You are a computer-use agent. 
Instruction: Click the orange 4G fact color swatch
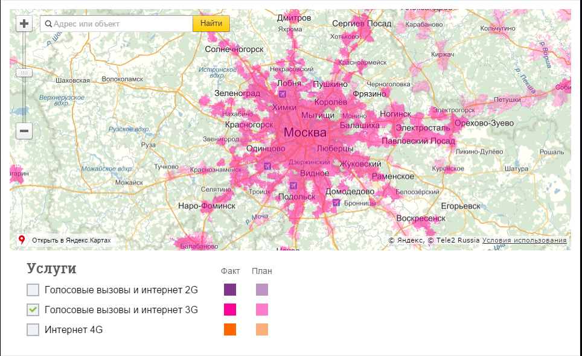[230, 329]
